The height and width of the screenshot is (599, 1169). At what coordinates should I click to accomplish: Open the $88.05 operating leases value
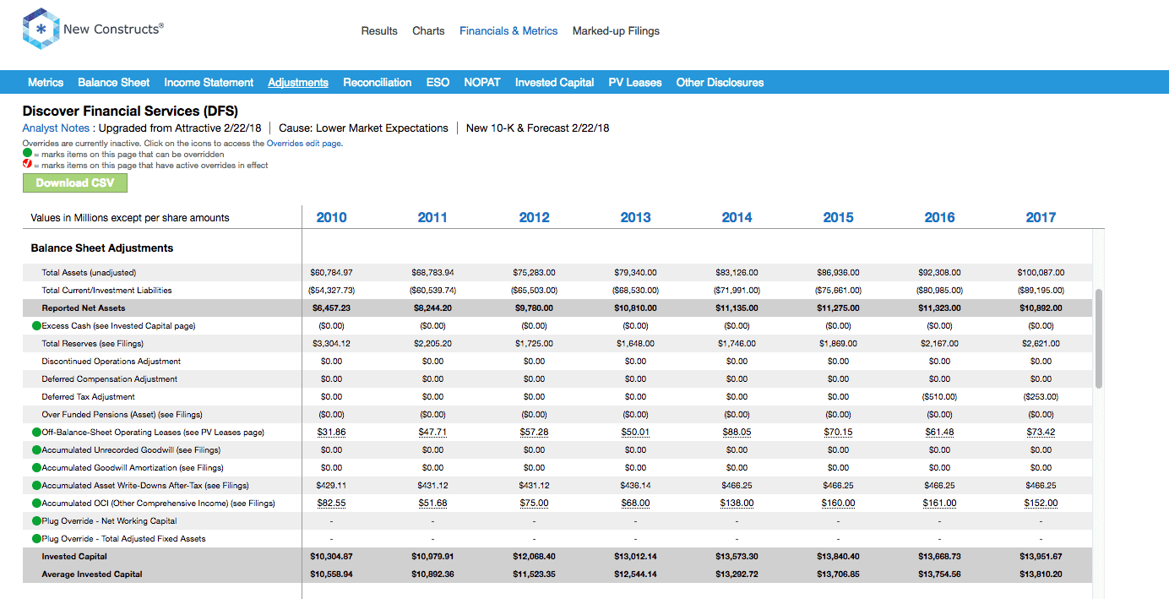tap(737, 432)
